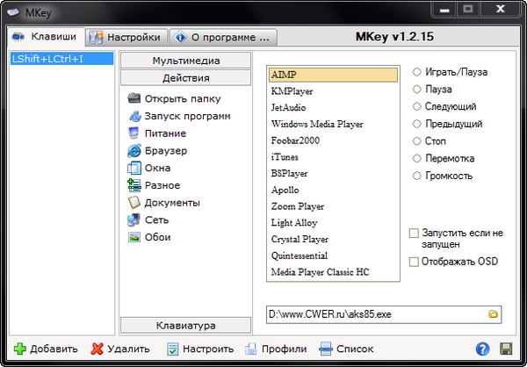Open the О программе tab
The image size is (527, 367).
(x=224, y=38)
